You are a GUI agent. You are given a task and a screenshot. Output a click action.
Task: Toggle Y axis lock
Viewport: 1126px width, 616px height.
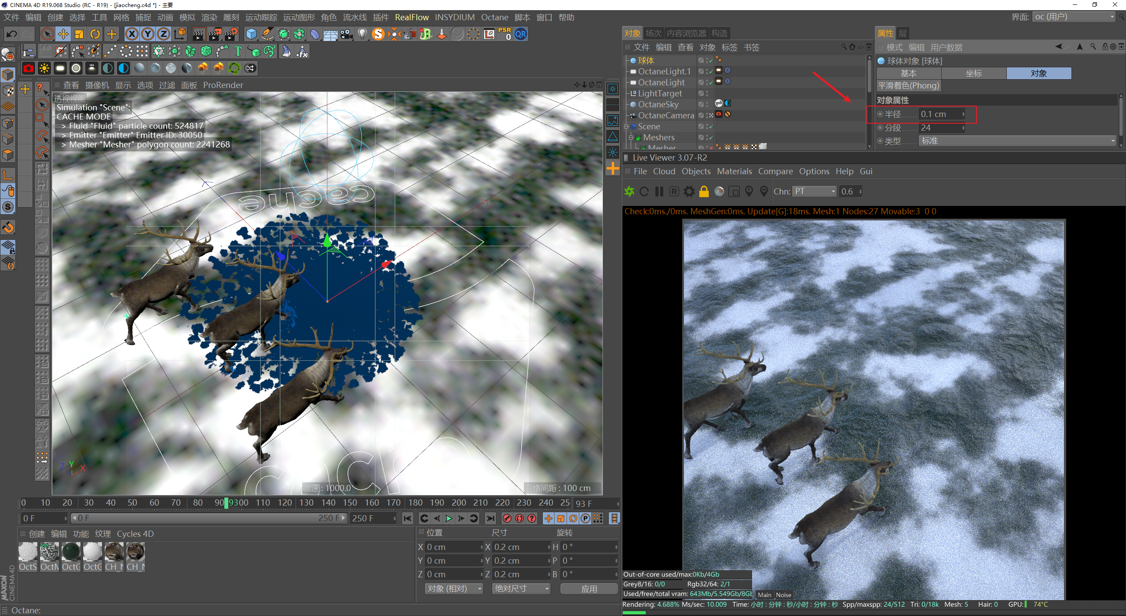click(x=148, y=34)
